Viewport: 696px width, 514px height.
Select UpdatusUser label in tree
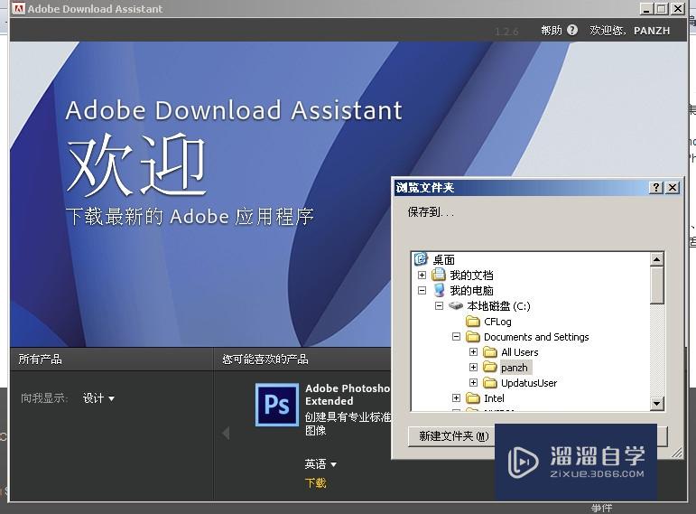529,383
